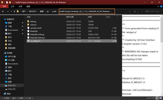
Task: Open the 文件 ribbon tab
Action: (4, 6)
